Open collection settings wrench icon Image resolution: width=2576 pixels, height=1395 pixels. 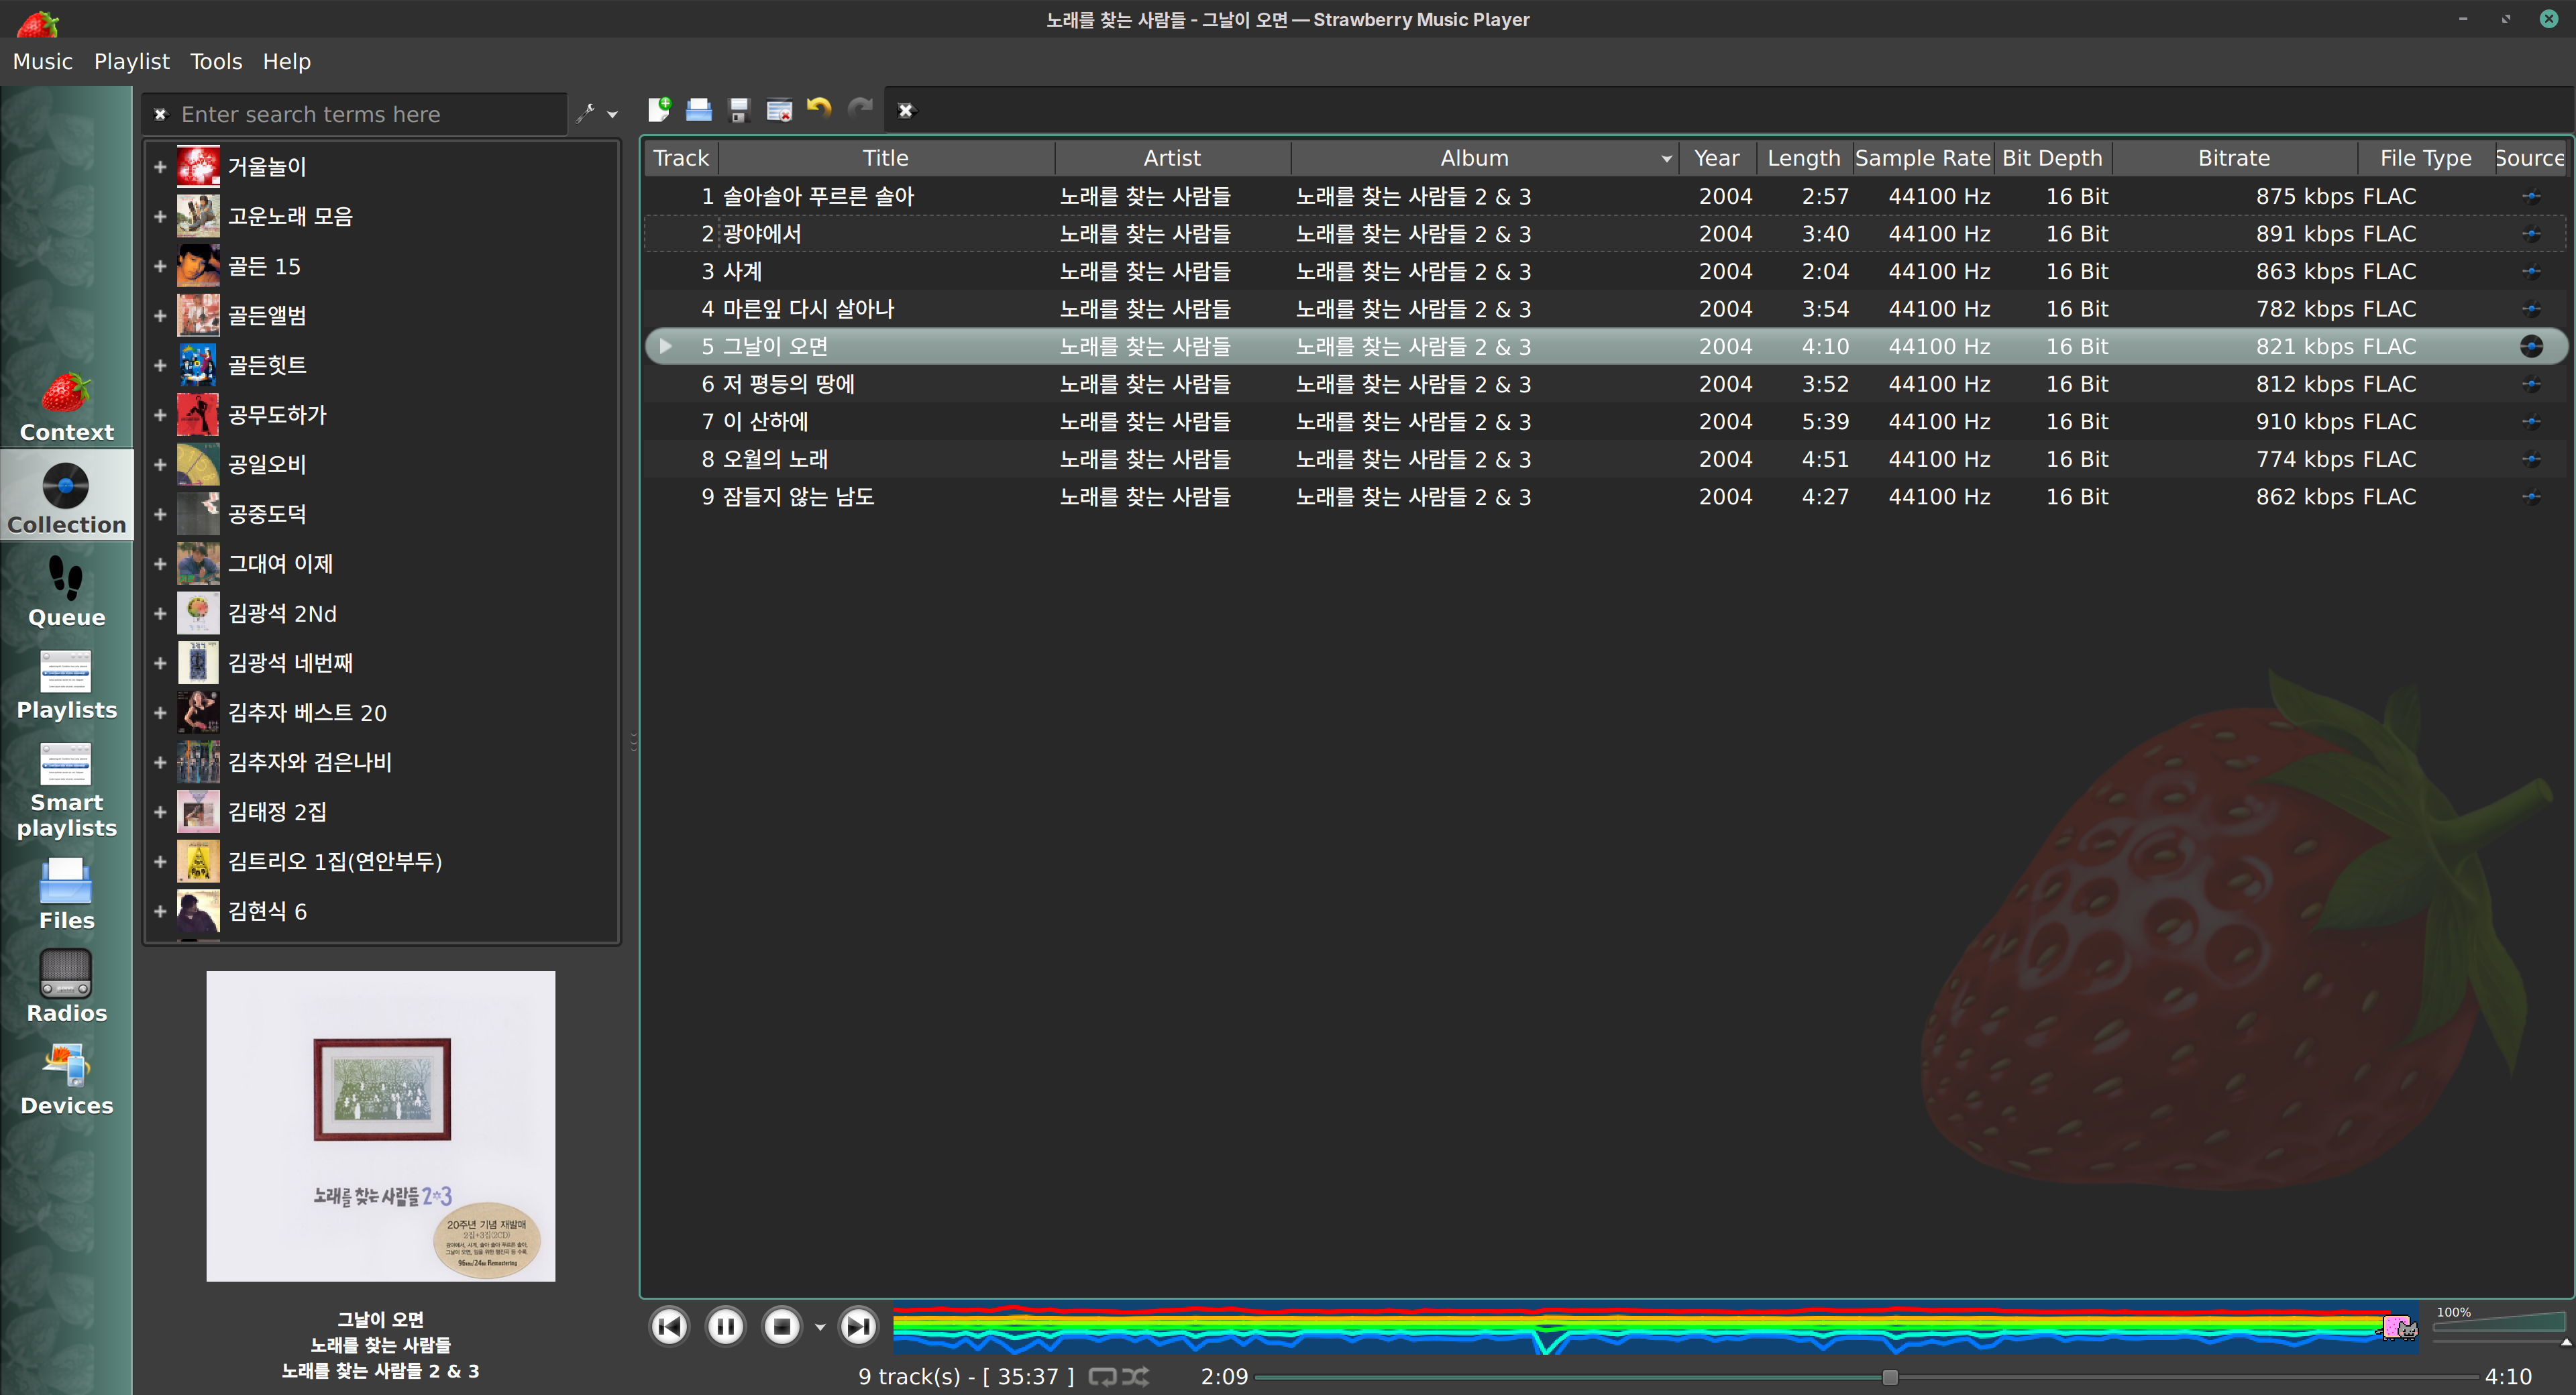tap(587, 113)
